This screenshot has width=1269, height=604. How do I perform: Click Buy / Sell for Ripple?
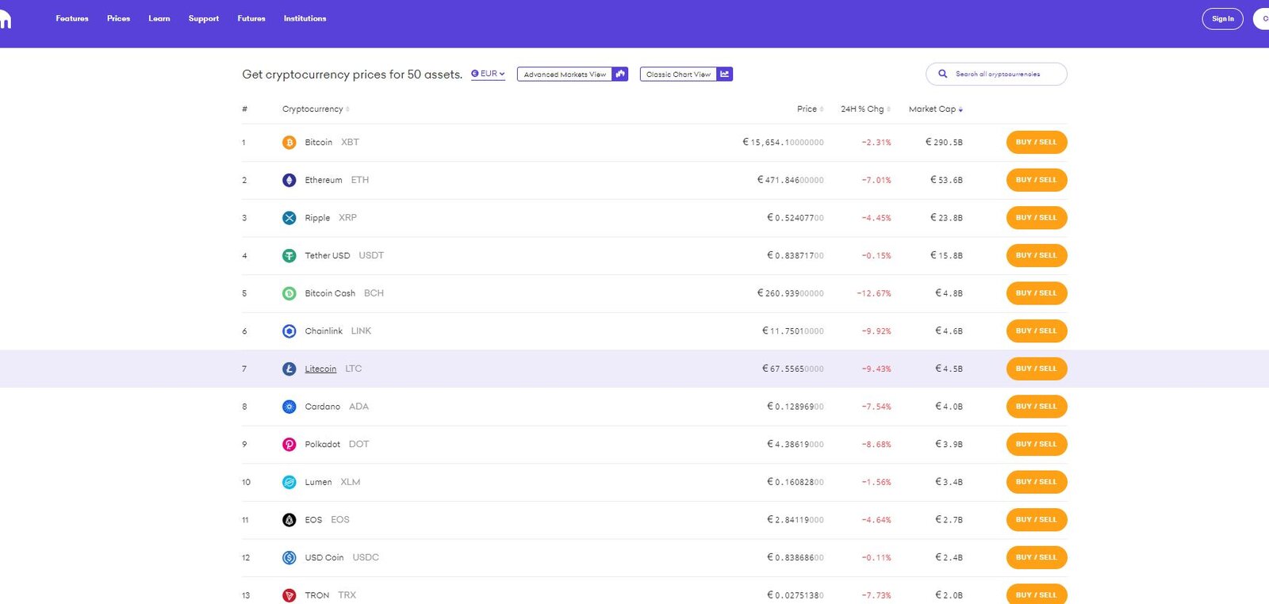[x=1037, y=218]
